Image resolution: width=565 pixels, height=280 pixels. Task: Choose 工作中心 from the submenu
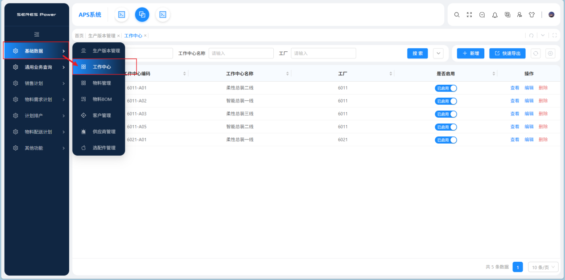click(x=99, y=67)
